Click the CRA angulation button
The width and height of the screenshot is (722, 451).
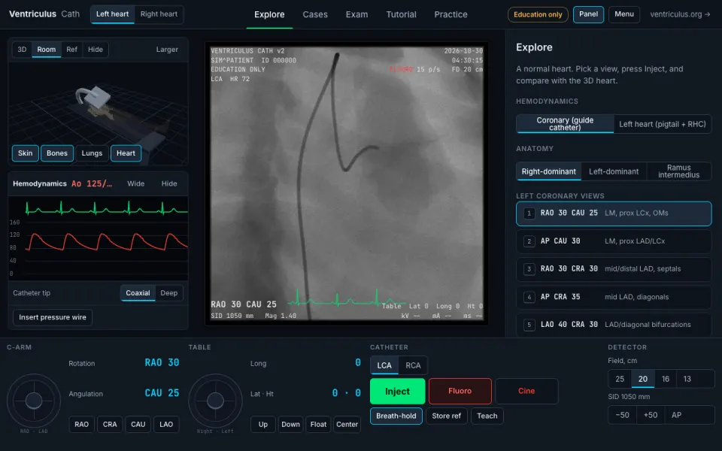(110, 424)
